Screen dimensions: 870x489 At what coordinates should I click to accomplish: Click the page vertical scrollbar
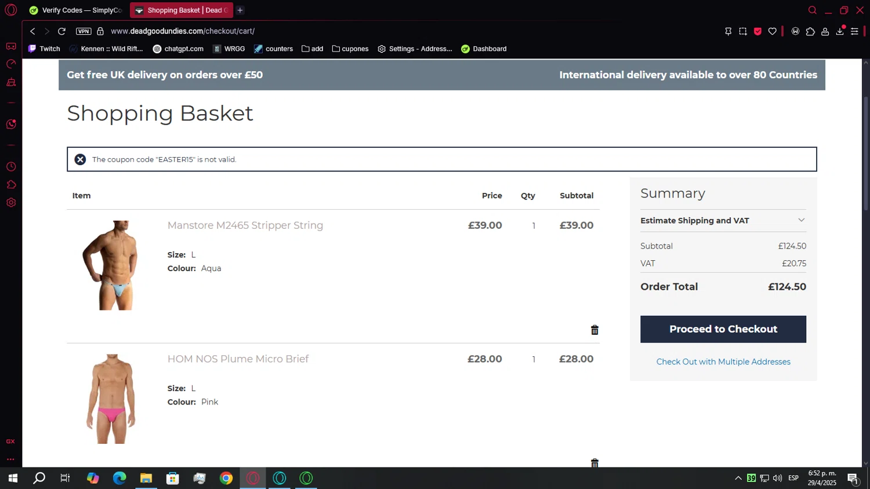pos(866,153)
